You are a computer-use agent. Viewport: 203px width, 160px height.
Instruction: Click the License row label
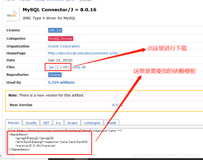coord(13,30)
